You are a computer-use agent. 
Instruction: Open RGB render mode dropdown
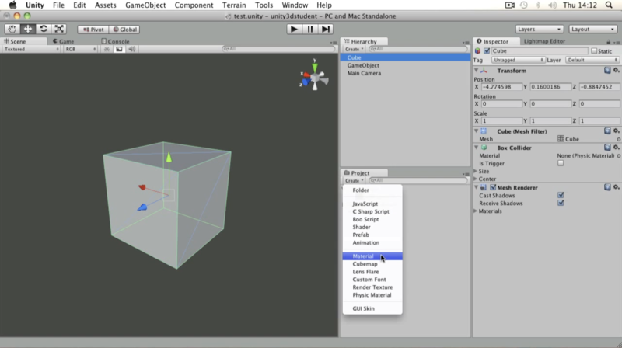tap(81, 49)
